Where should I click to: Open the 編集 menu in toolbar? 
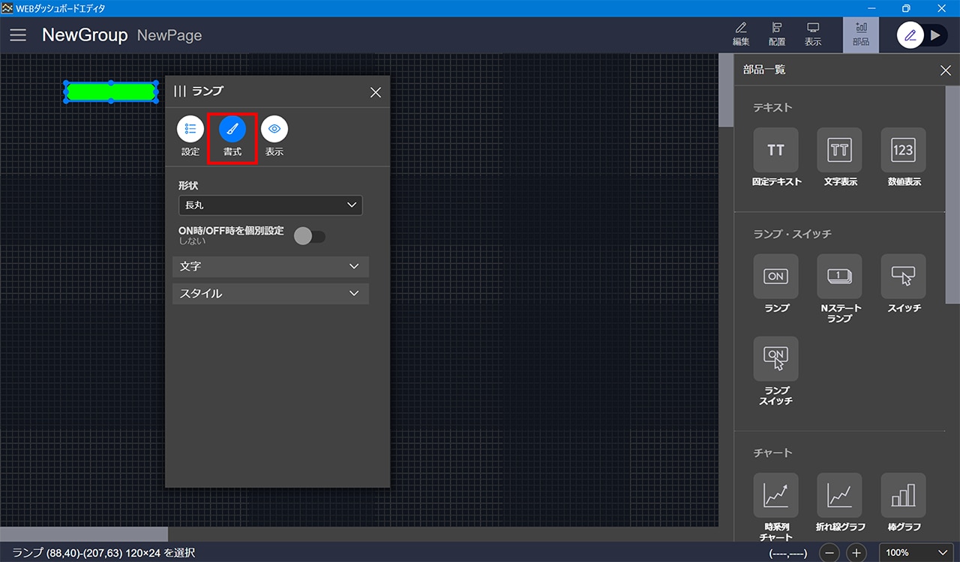point(740,34)
